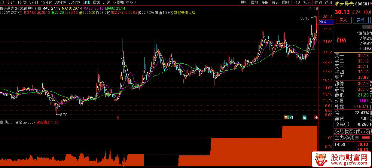The width and height of the screenshot is (372, 168).
Task: Click the 8.70 low price annotation
Action: [64, 115]
